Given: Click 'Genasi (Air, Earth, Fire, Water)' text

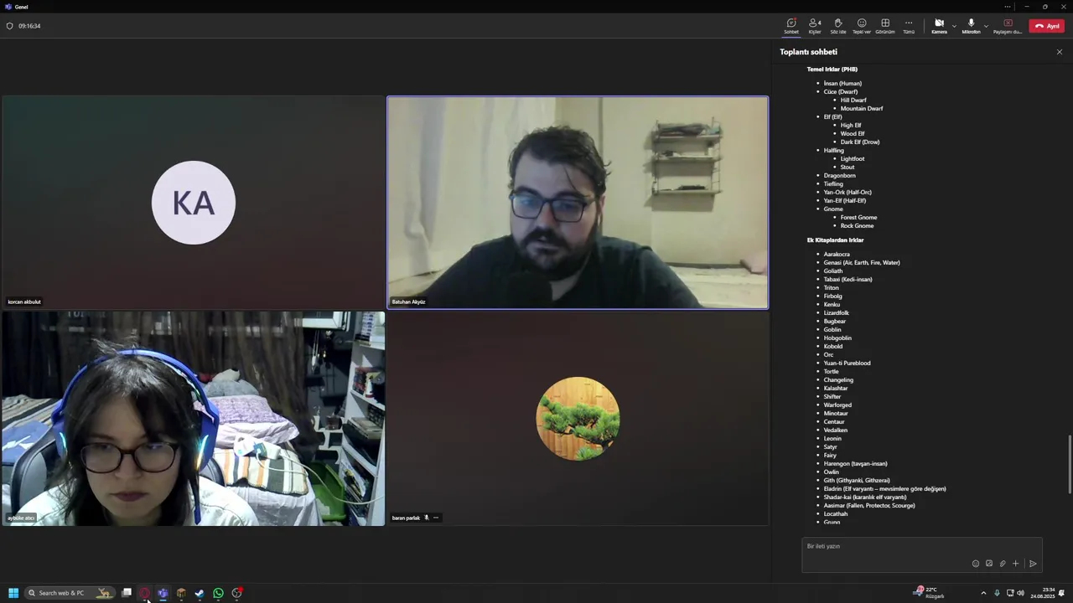Looking at the screenshot, I should 862,263.
